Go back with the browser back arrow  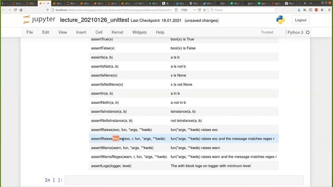tap(4, 10)
